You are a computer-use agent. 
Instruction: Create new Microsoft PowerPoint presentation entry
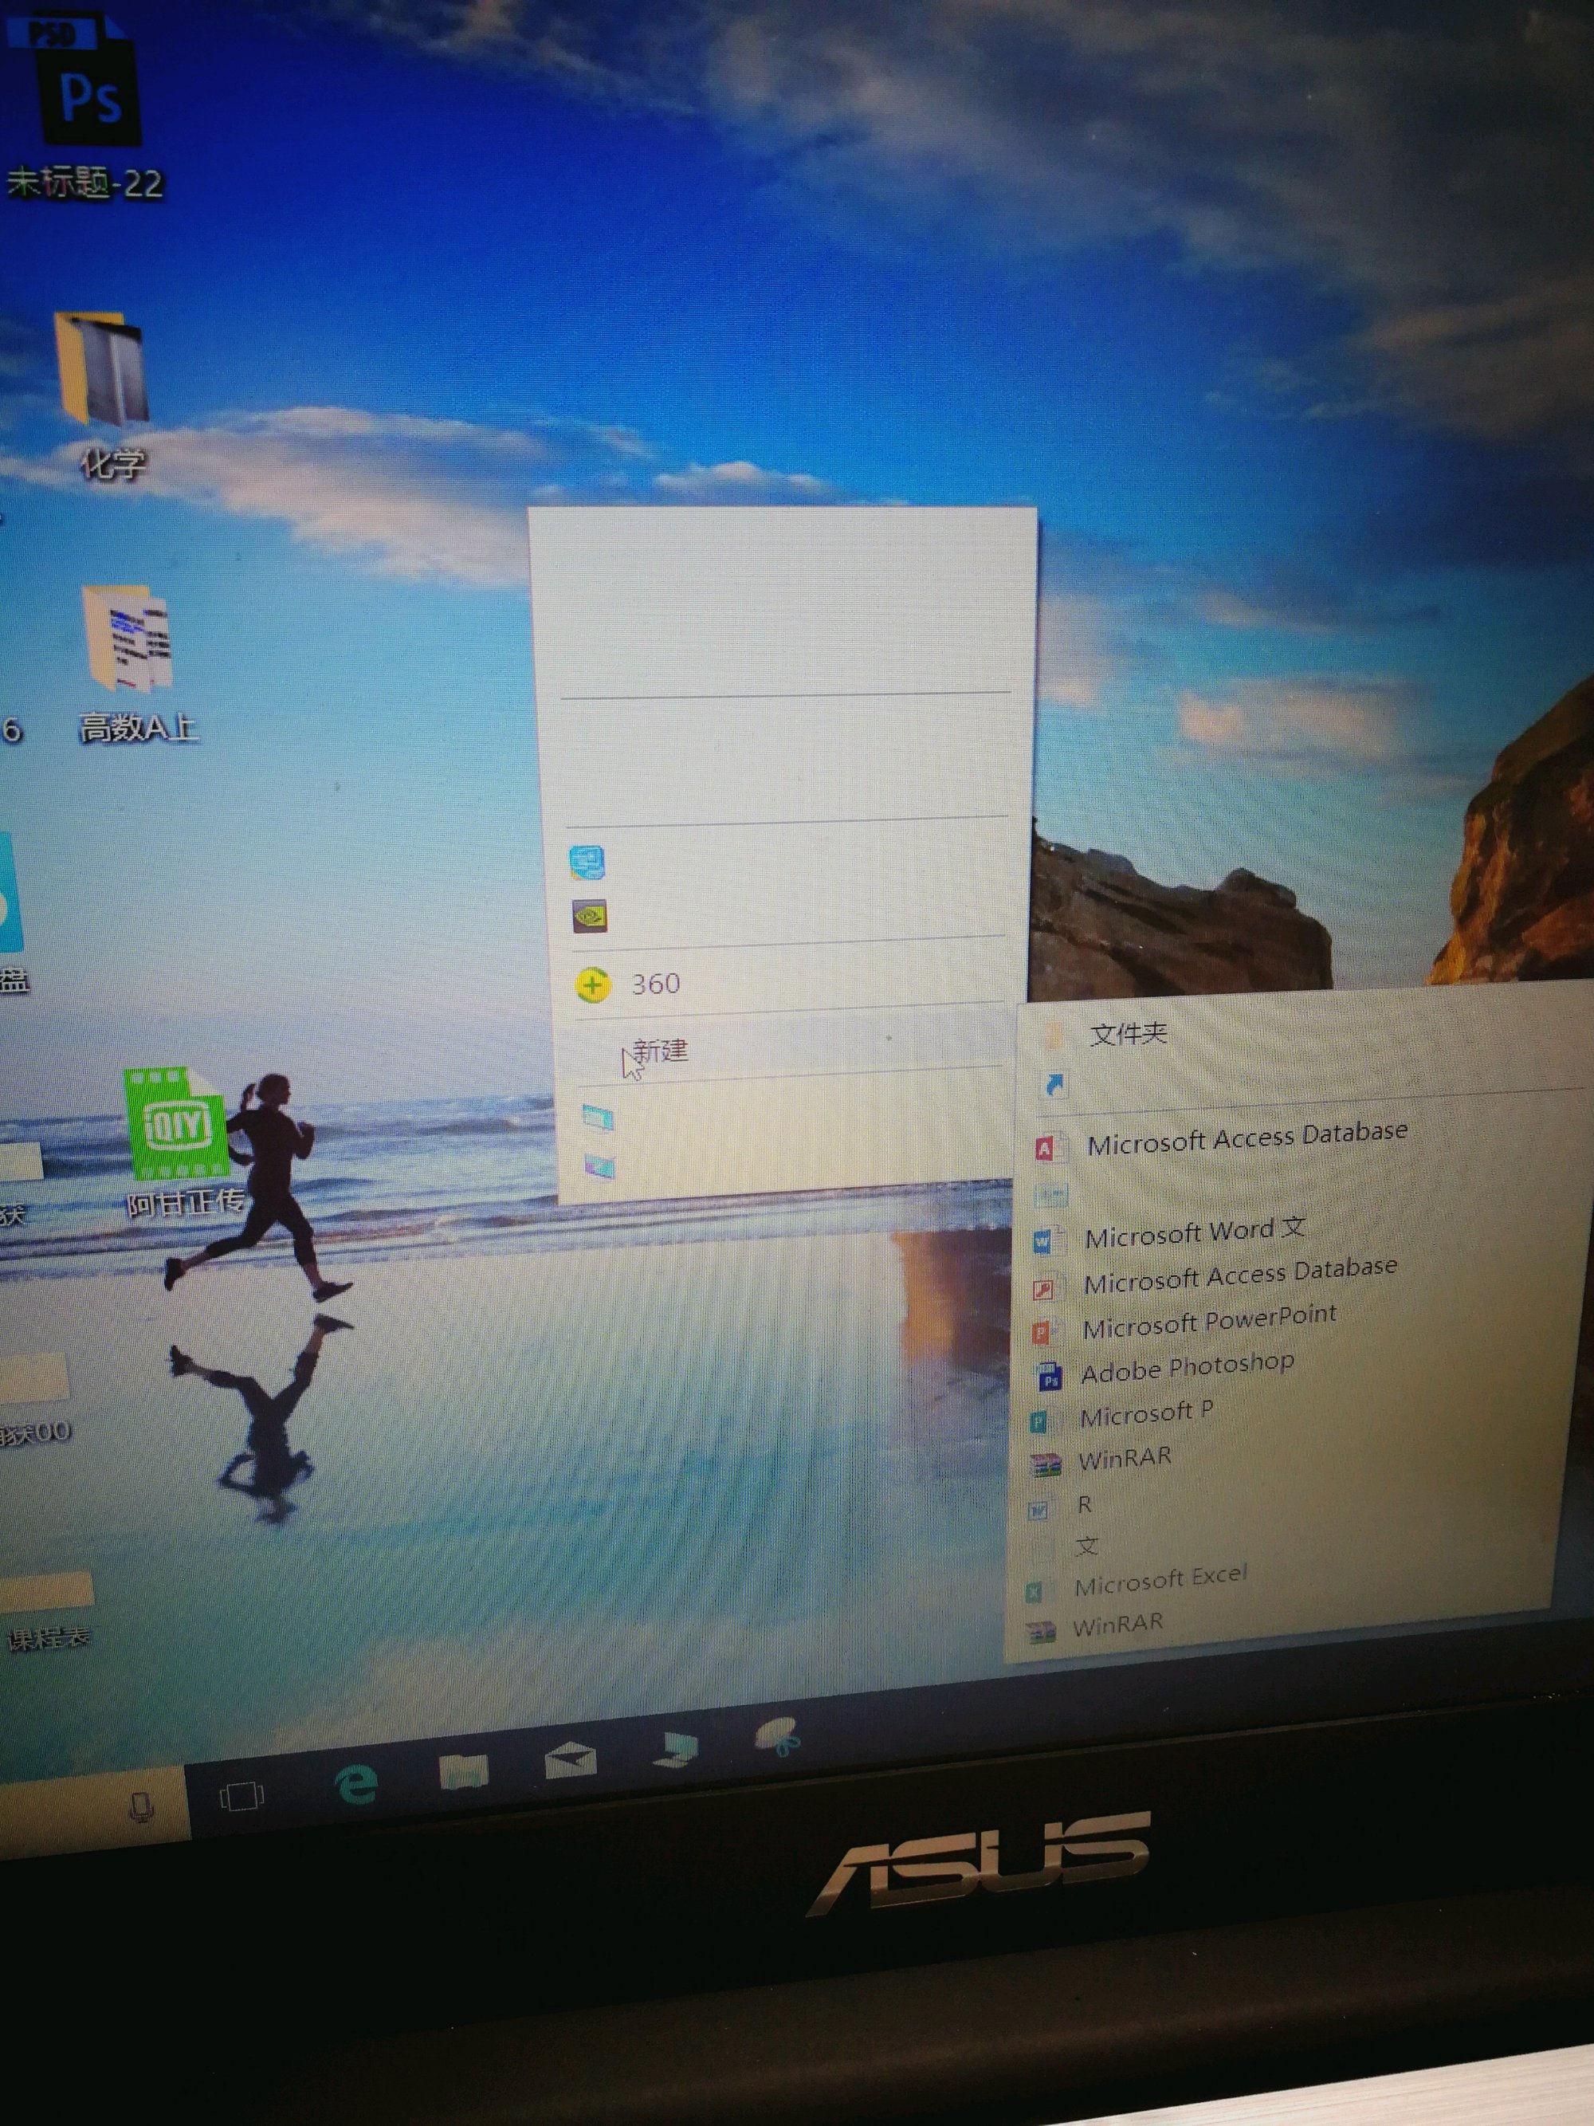point(1209,1322)
